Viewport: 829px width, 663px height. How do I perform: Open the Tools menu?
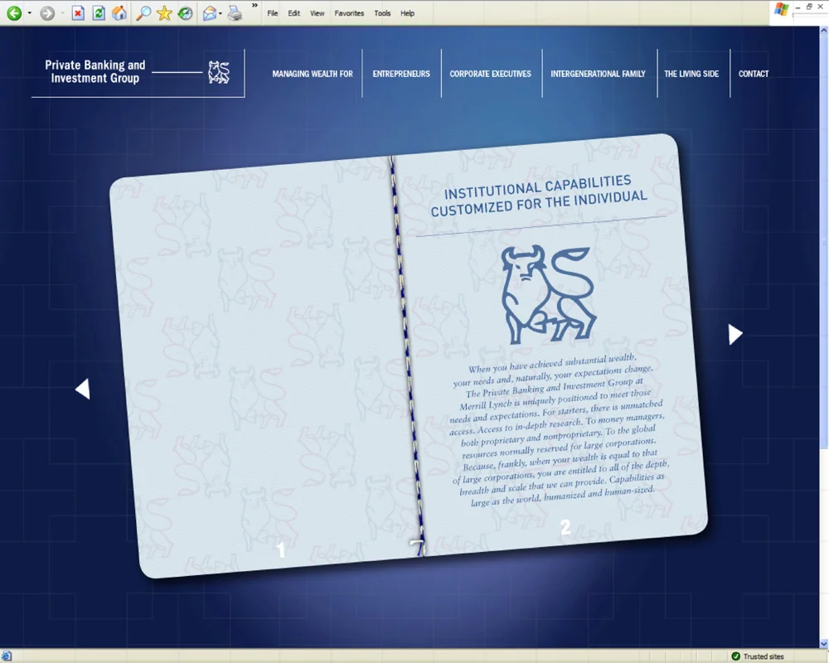(382, 13)
